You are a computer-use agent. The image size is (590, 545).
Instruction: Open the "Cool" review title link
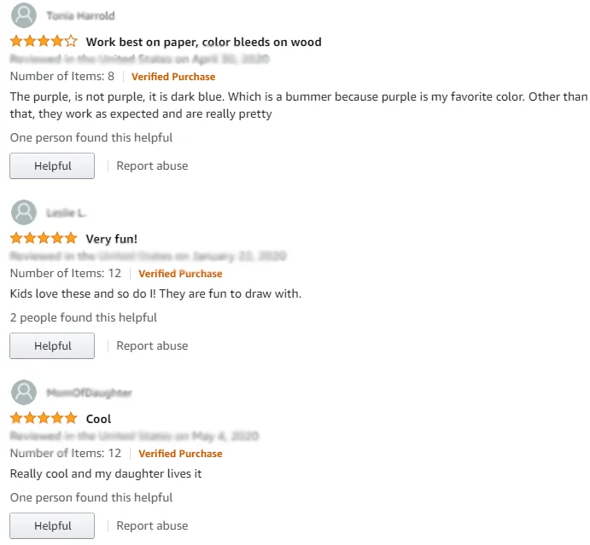point(99,419)
